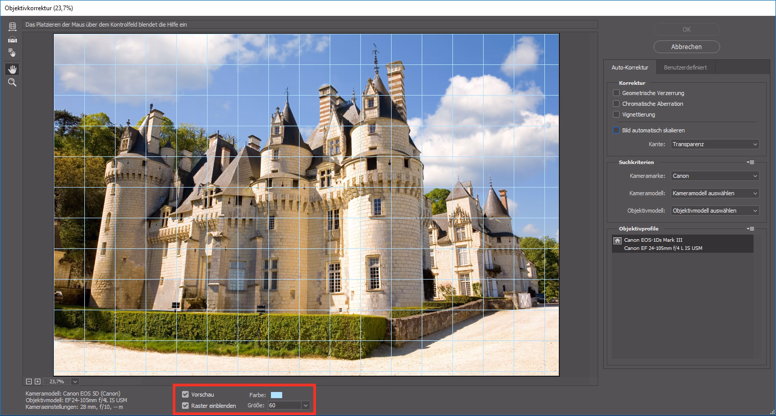Open the Objektivmodell auswählen dropdown
Image resolution: width=776 pixels, height=416 pixels.
[x=714, y=210]
